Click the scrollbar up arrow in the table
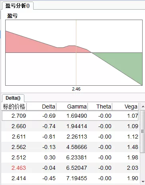The width and height of the screenshot is (145, 185). tap(143, 107)
